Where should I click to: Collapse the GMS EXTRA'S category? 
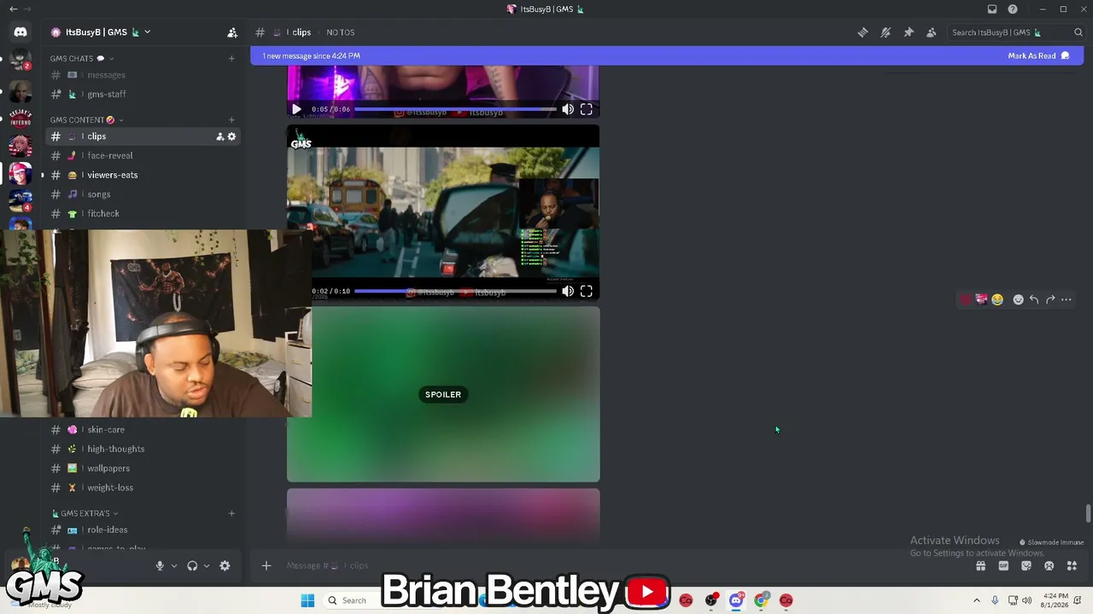[x=85, y=513]
